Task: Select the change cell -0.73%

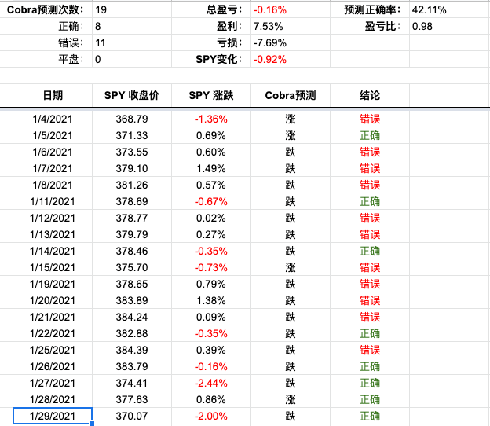Action: pos(211,267)
